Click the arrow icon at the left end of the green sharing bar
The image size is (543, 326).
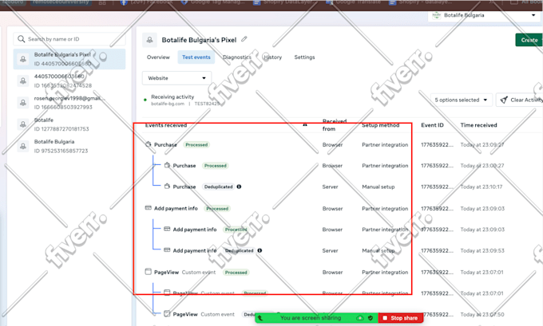click(260, 318)
